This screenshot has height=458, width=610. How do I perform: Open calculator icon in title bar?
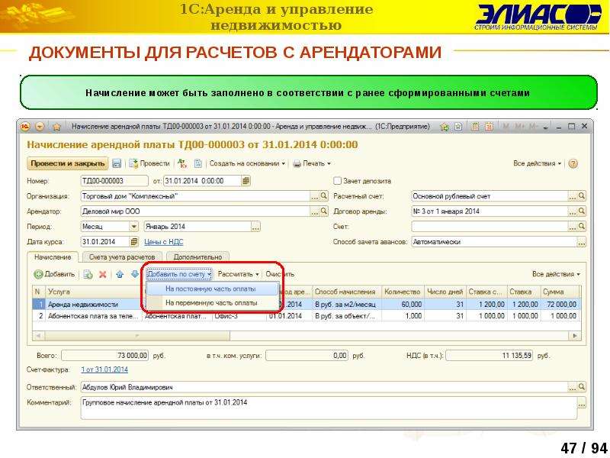pyautogui.click(x=474, y=127)
